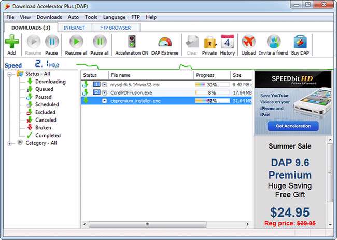This screenshot has width=337, height=240.
Task: Sort by the Size column header
Action: coord(242,75)
